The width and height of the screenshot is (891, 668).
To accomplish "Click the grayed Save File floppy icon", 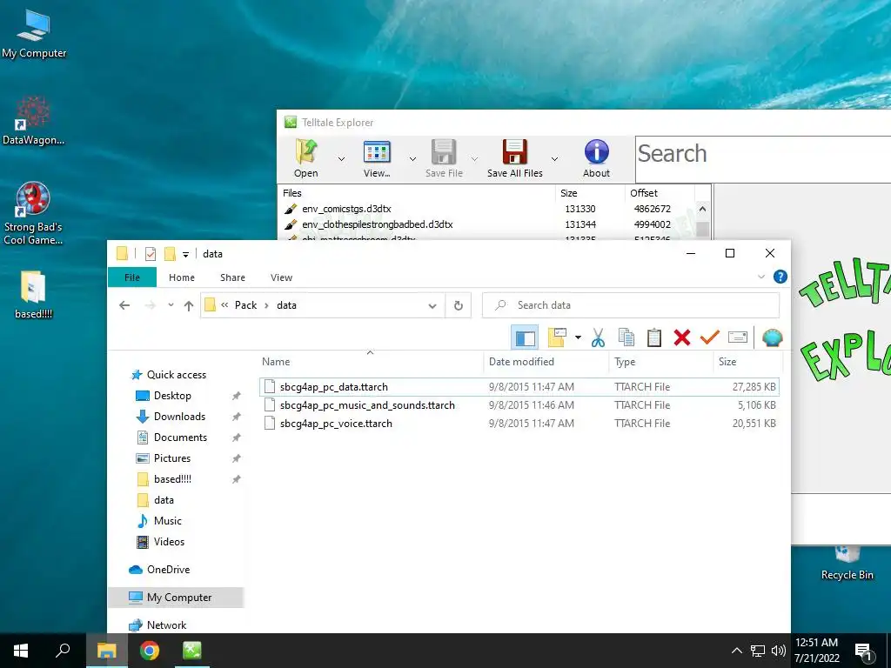I will (x=444, y=151).
